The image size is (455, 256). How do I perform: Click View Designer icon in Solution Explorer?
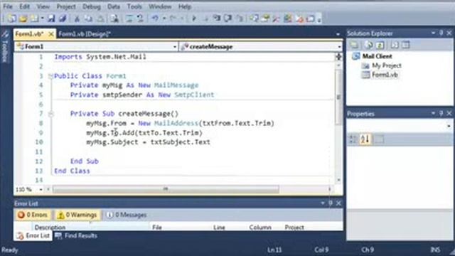(406, 45)
